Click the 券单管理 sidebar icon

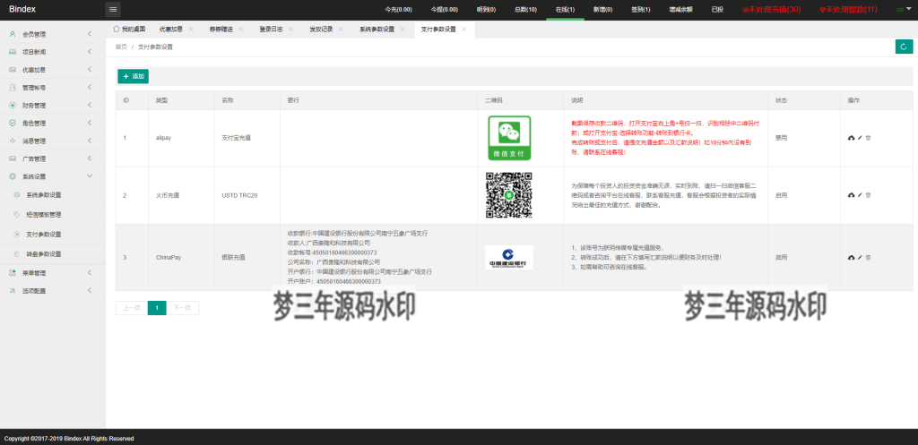pyautogui.click(x=13, y=272)
